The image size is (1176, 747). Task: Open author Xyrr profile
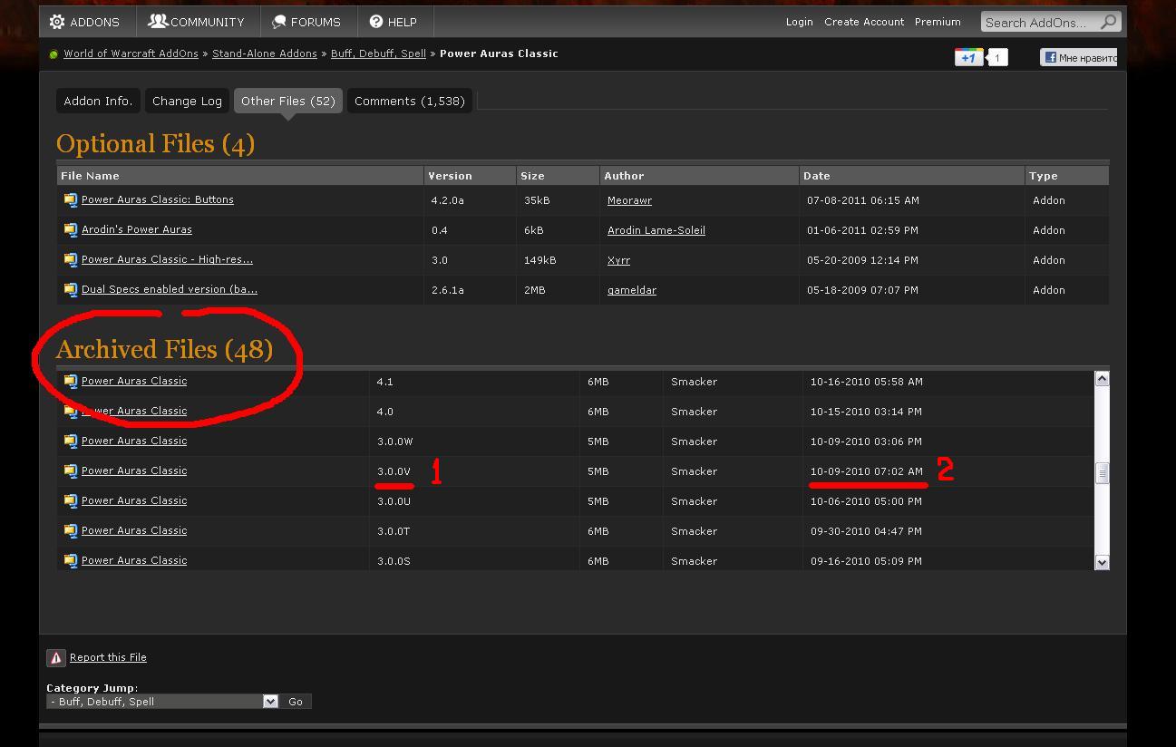click(618, 260)
